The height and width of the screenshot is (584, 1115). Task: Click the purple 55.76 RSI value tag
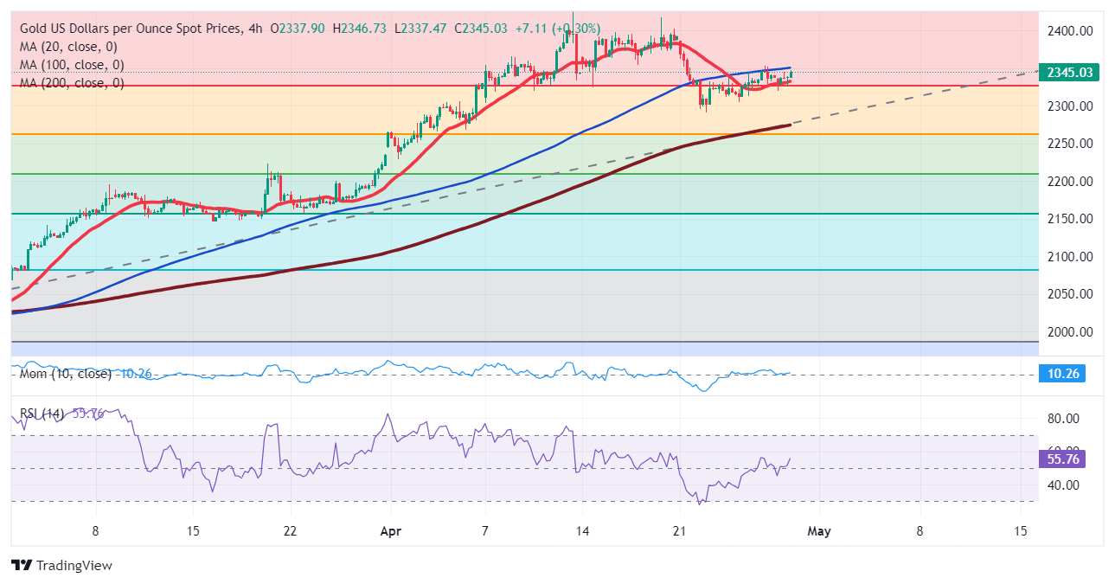click(1061, 459)
